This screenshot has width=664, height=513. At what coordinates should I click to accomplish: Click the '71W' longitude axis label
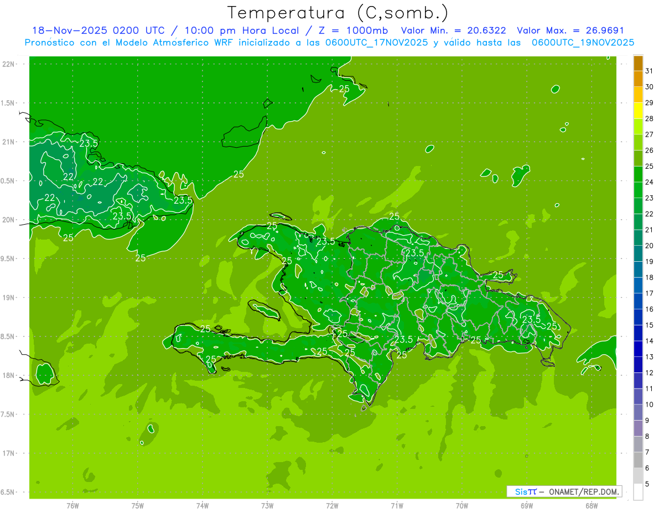397,506
